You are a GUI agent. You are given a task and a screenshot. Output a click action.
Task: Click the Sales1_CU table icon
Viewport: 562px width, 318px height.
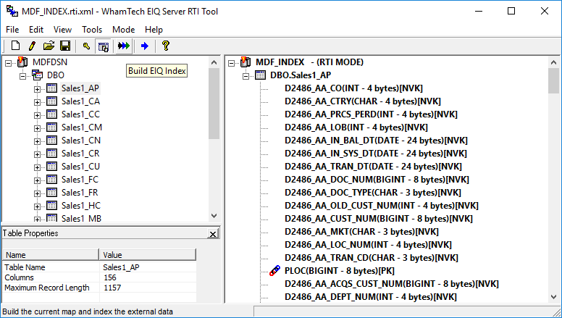click(x=52, y=167)
